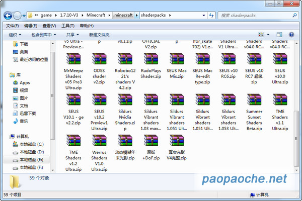Open the Help question mark icon
This screenshot has width=302, height=201.
(291, 35)
